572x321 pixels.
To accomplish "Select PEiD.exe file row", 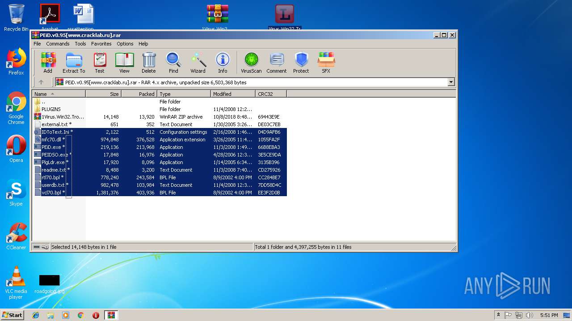I will [160, 147].
